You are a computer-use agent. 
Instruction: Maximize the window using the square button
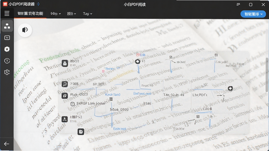(251, 4)
